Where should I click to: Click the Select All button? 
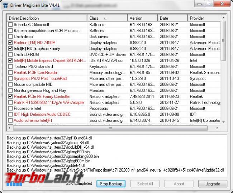145,184
